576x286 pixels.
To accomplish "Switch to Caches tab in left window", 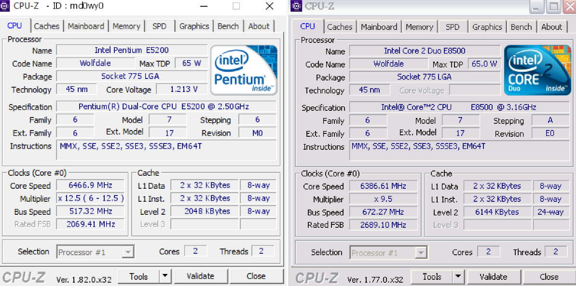I will [x=47, y=26].
